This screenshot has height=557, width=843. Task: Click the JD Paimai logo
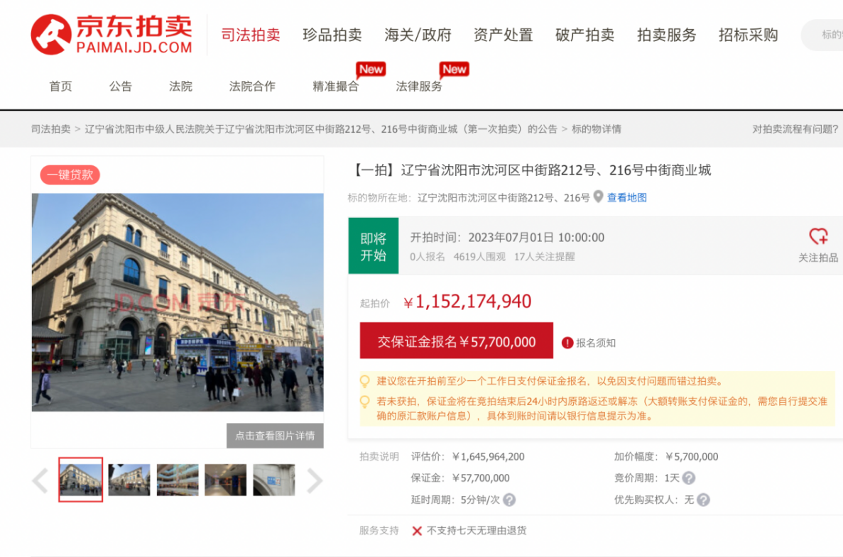point(112,35)
